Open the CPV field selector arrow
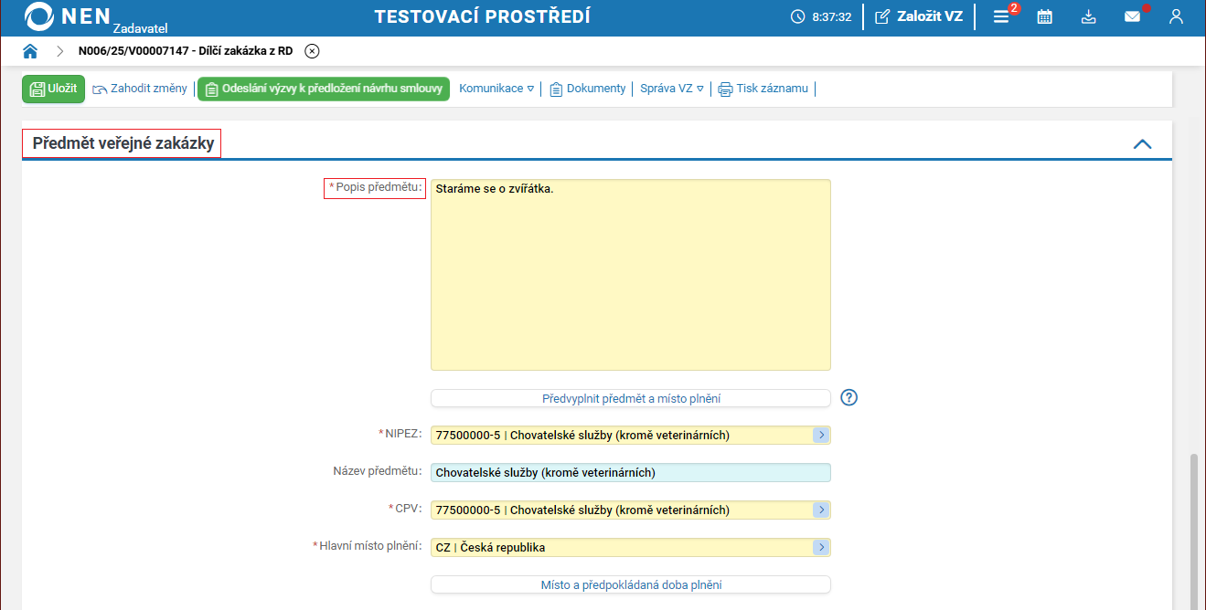 821,510
